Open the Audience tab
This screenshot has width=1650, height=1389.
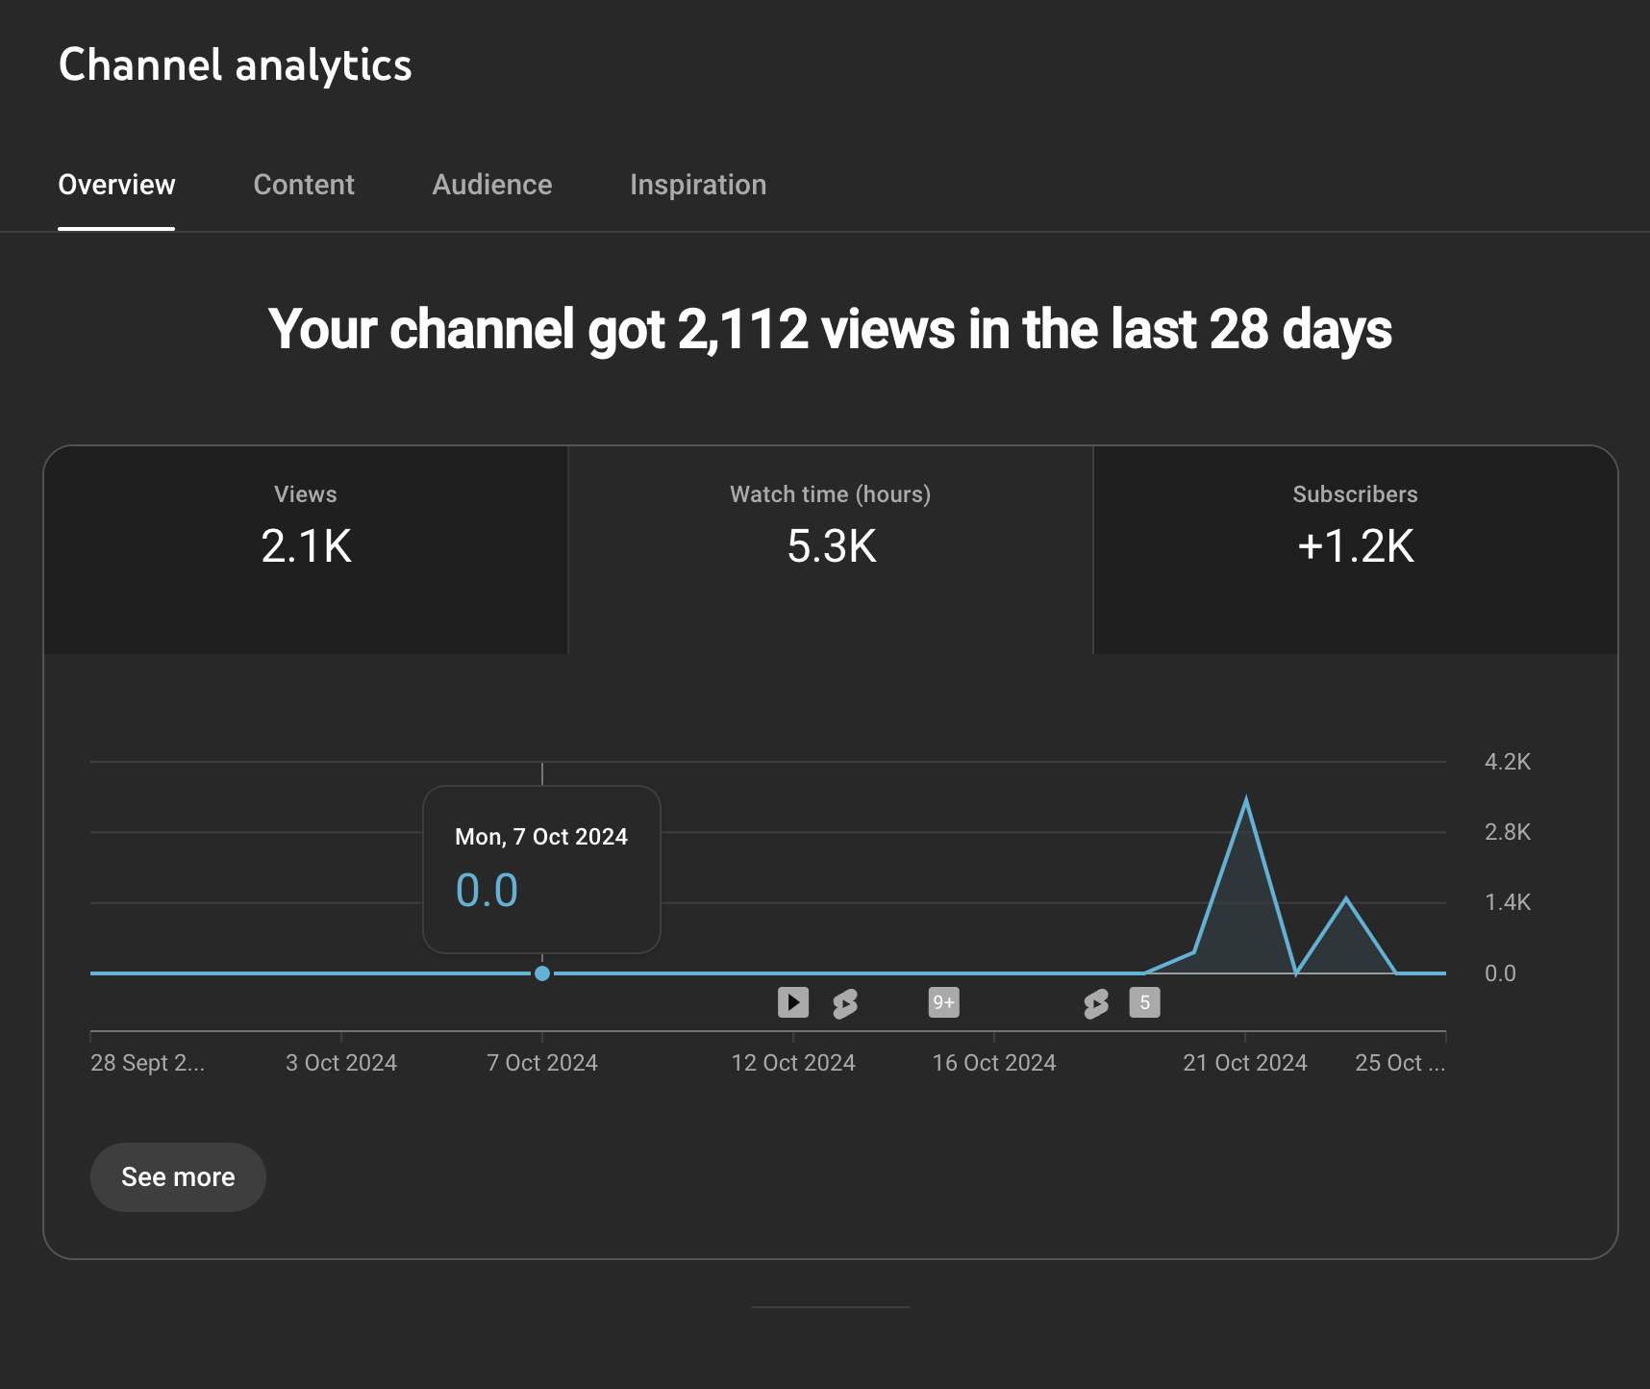[x=492, y=185]
